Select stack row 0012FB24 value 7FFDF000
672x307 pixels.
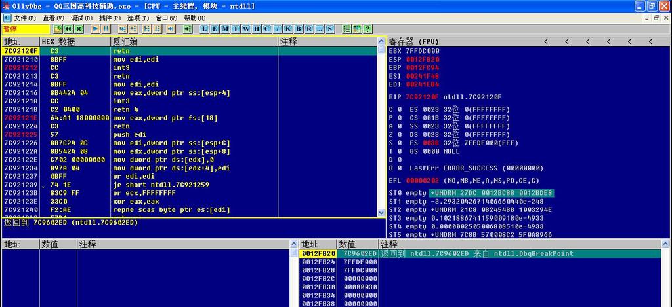(480, 262)
